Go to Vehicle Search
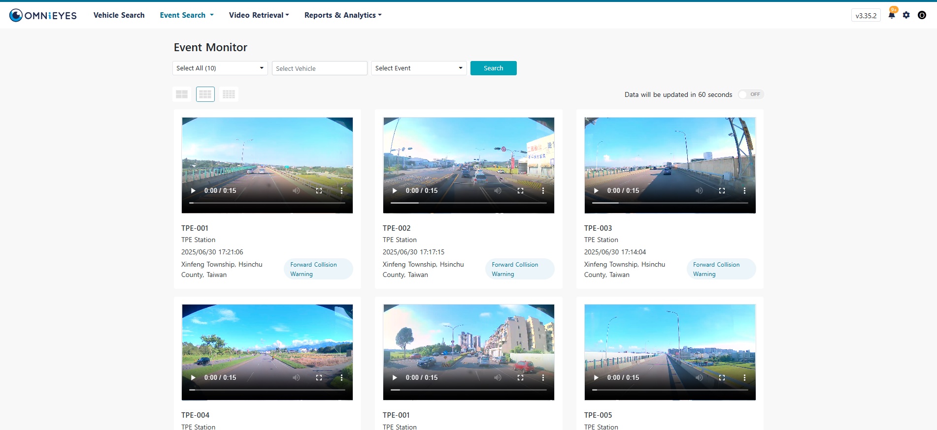Image resolution: width=937 pixels, height=430 pixels. tap(119, 15)
